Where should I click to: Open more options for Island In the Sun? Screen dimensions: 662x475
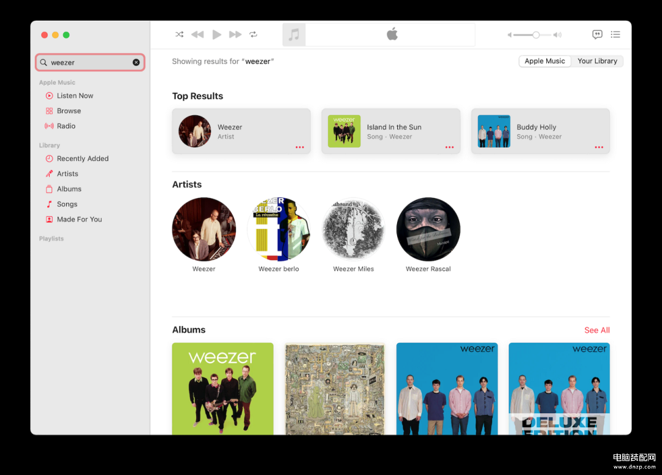(x=450, y=147)
